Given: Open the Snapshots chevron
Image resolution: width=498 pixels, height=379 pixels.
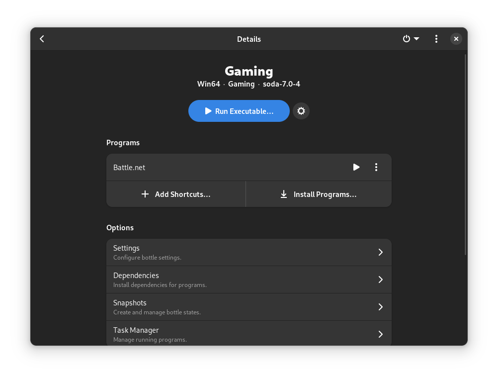Looking at the screenshot, I should point(380,307).
